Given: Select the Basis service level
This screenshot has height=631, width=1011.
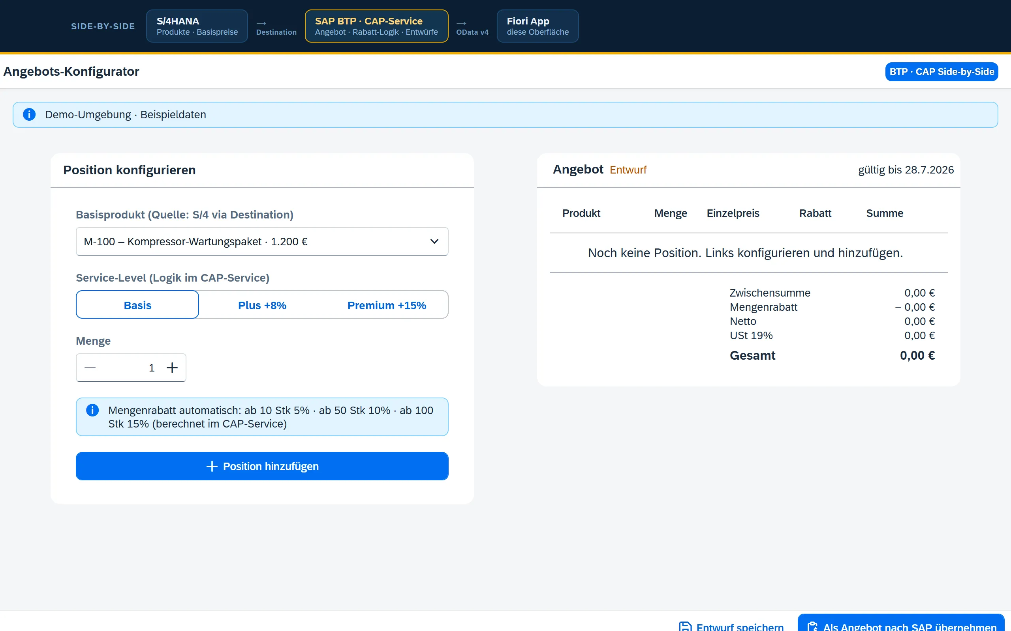Looking at the screenshot, I should (x=137, y=305).
